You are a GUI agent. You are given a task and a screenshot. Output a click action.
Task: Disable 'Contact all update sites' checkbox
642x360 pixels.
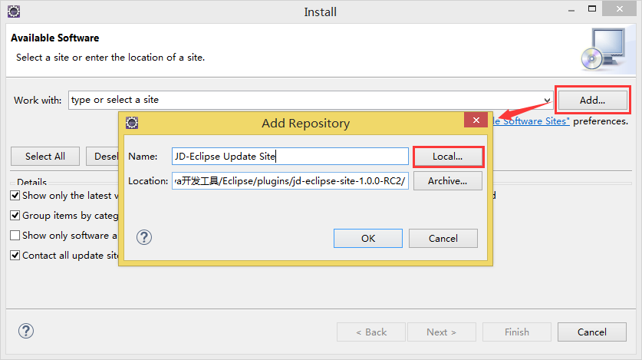pyautogui.click(x=15, y=256)
